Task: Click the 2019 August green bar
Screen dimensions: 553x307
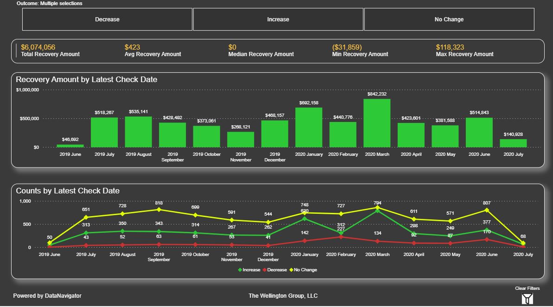Action: [x=138, y=132]
